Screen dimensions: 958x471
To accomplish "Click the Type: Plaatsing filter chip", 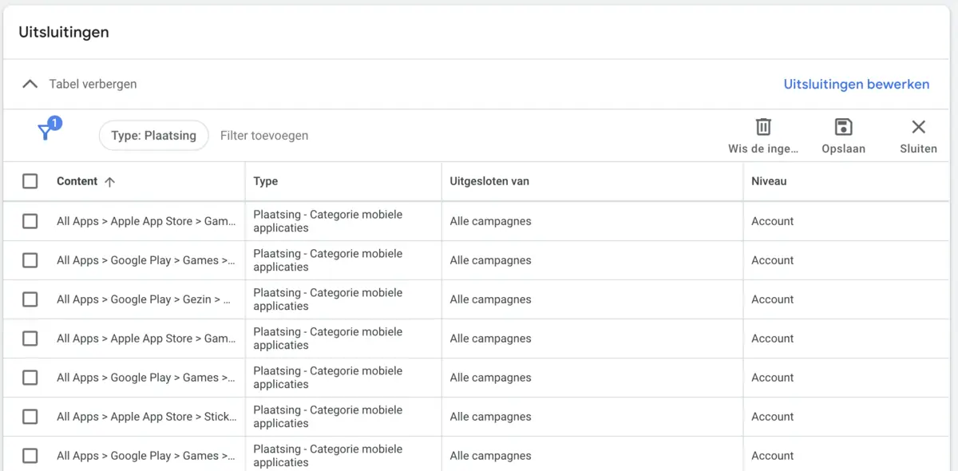I will 153,136.
